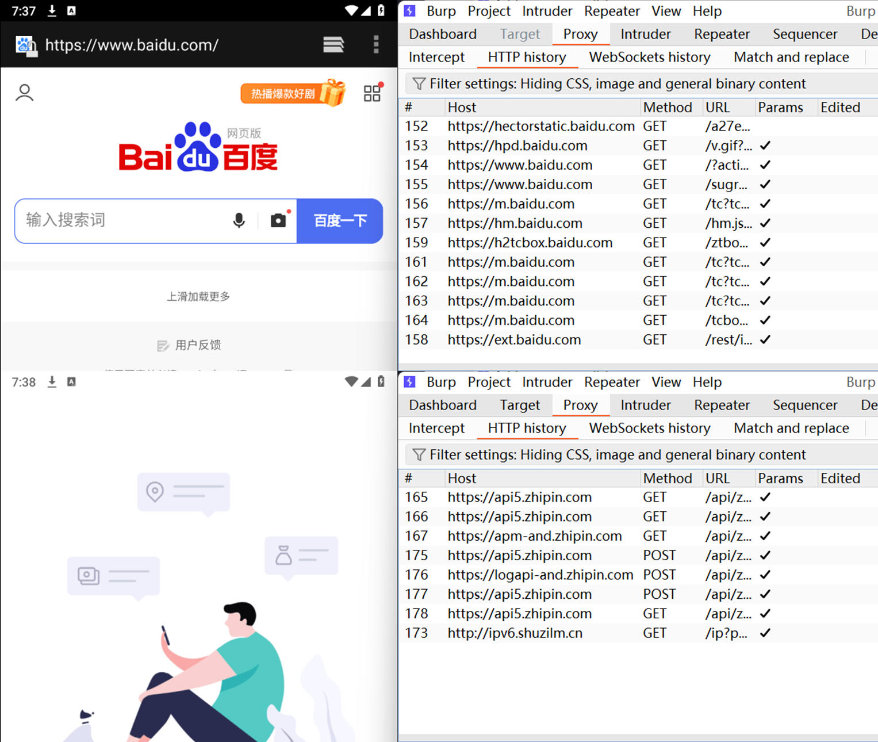Select POST request 175 to api5.zhipin.com
This screenshot has width=878, height=742.
[639, 556]
